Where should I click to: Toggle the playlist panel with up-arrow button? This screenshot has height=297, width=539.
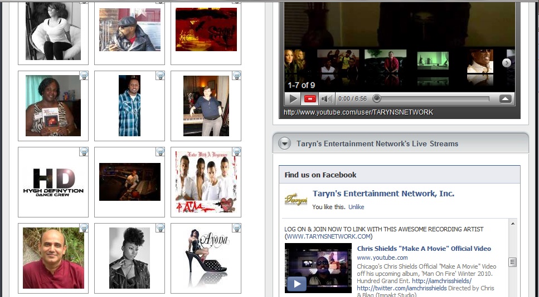click(x=505, y=99)
